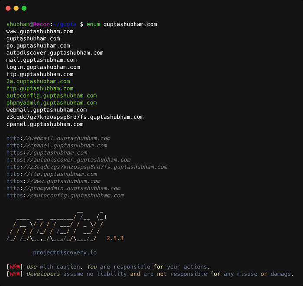Open the https://www.guptashubham.com URL
The image size is (303, 286).
[x=53, y=181]
